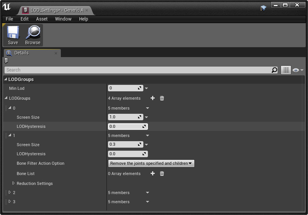This screenshot has height=215, width=308.
Task: Open the Edit menu
Action: click(25, 19)
